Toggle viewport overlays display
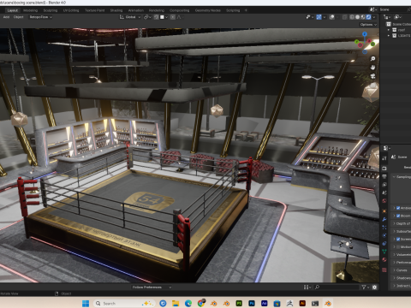Image resolution: width=411 pixels, height=308 pixels. point(332,17)
